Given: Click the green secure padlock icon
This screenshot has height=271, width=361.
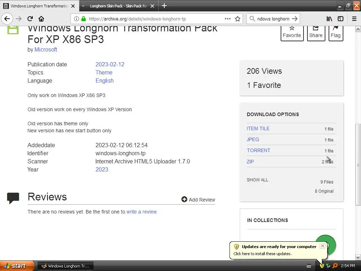Looking at the screenshot, I should tap(84, 19).
